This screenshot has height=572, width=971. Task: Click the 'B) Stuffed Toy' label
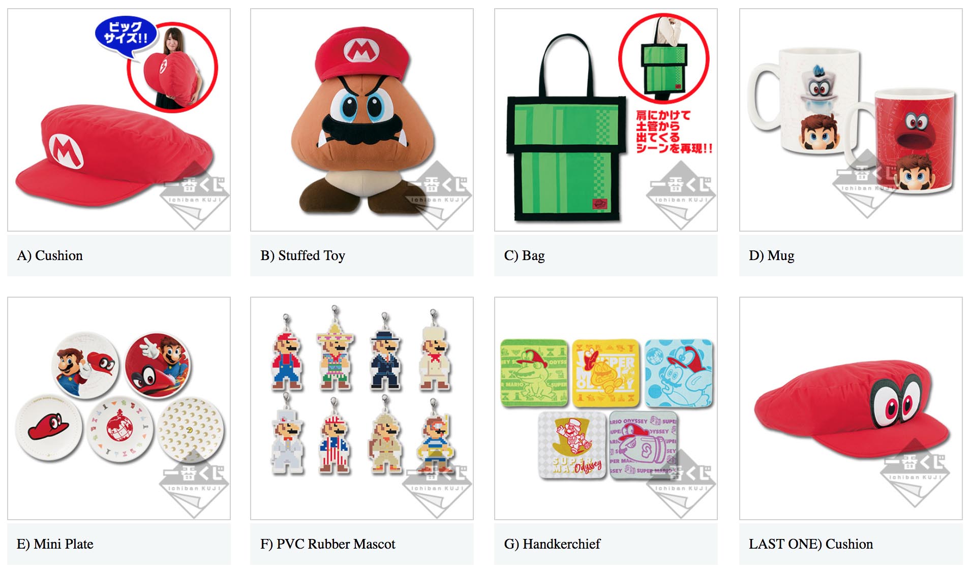coord(303,256)
